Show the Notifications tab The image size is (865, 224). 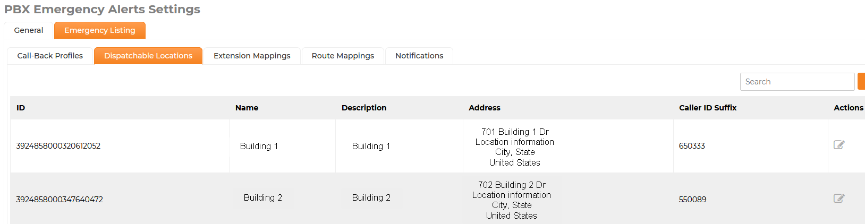[419, 56]
